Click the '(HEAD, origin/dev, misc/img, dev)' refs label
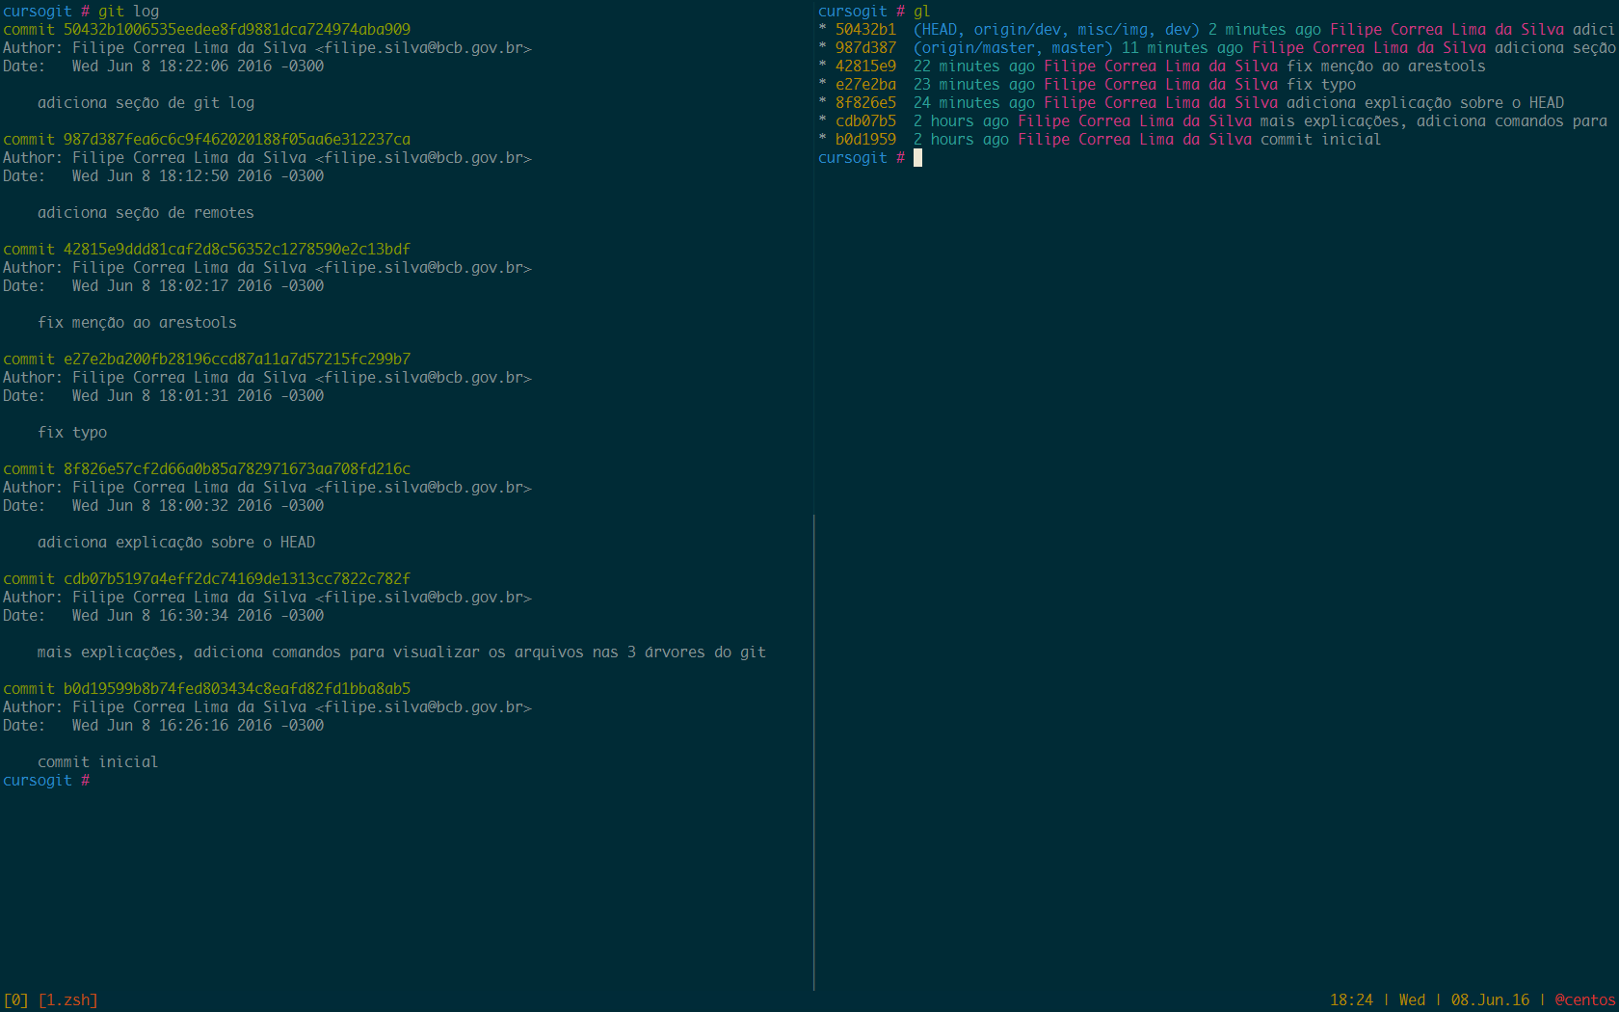Viewport: 1619px width, 1012px height. tap(1056, 30)
